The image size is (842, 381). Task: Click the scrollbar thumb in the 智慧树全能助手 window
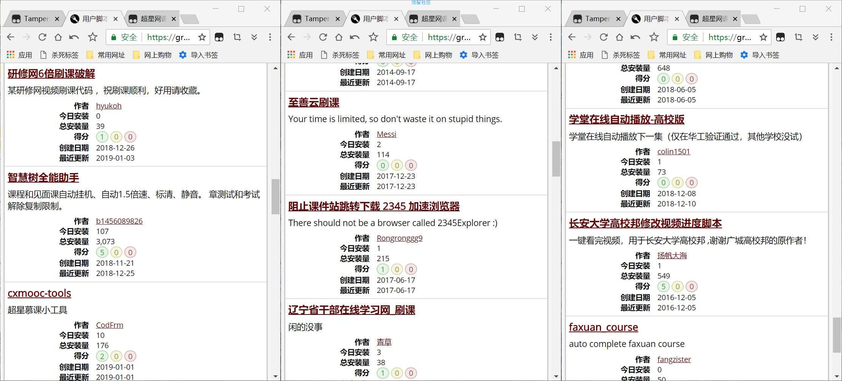(x=275, y=197)
